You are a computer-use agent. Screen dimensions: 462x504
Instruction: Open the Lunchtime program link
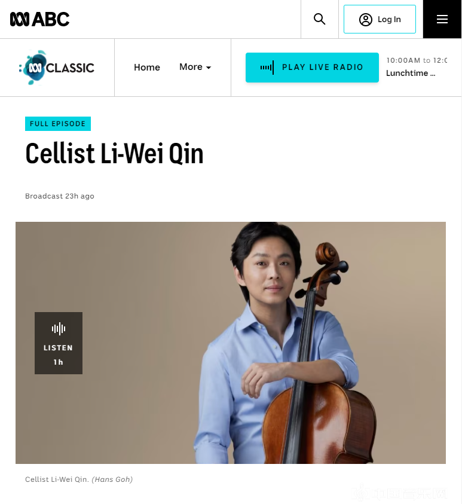(x=411, y=74)
